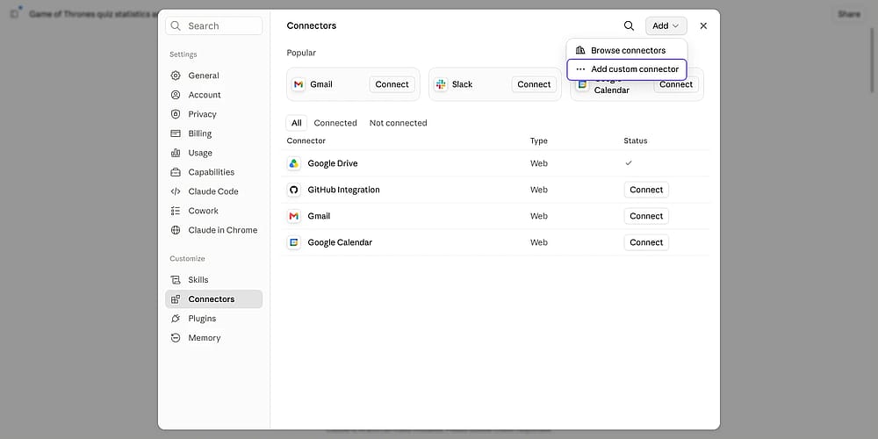This screenshot has width=878, height=439.
Task: Select Claude Code in the sidebar
Action: (213, 191)
